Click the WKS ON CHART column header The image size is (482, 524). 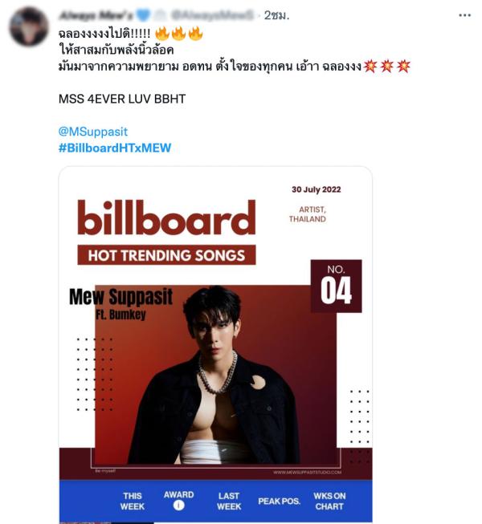click(329, 501)
